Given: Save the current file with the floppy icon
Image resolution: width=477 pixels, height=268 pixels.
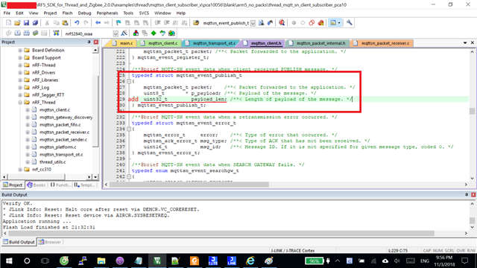Looking at the screenshot, I should [26, 23].
